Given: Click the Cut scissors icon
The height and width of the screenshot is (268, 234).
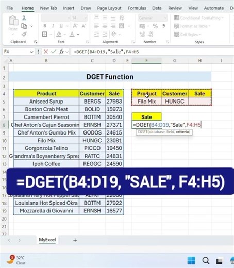Looking at the screenshot, I should 24,18.
